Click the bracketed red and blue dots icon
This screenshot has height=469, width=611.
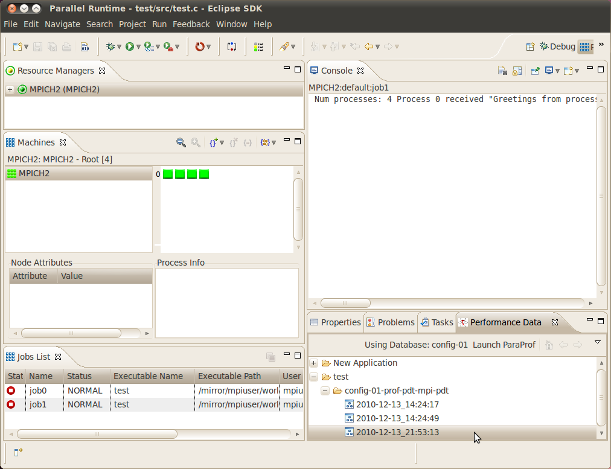(232, 46)
